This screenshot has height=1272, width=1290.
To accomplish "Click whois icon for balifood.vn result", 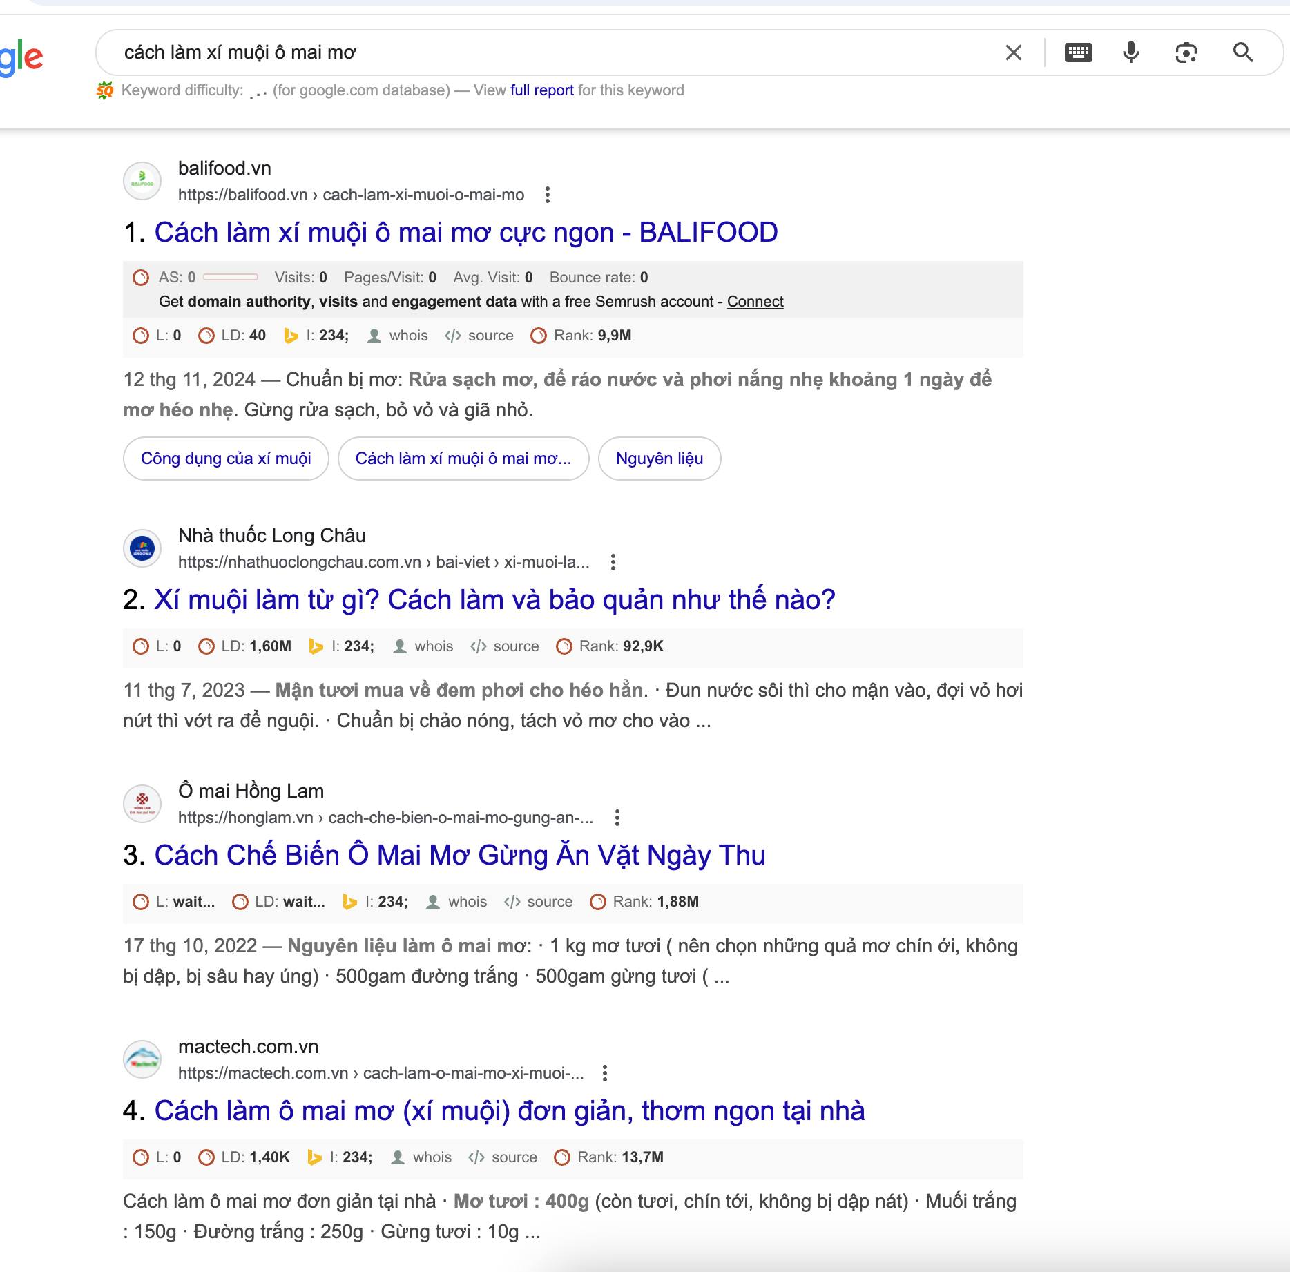I will click(x=374, y=336).
